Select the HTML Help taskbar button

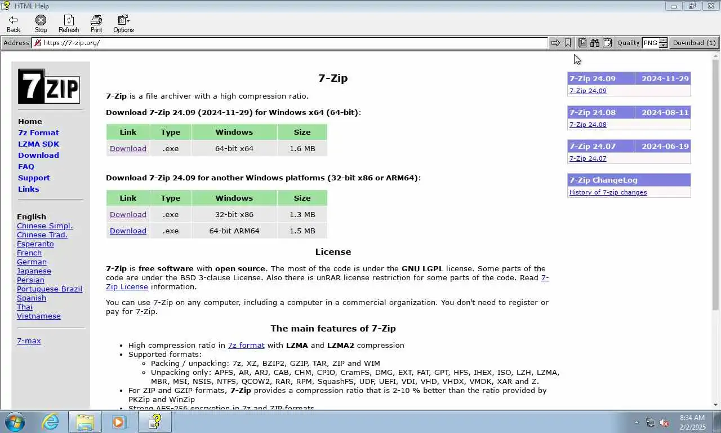point(155,422)
